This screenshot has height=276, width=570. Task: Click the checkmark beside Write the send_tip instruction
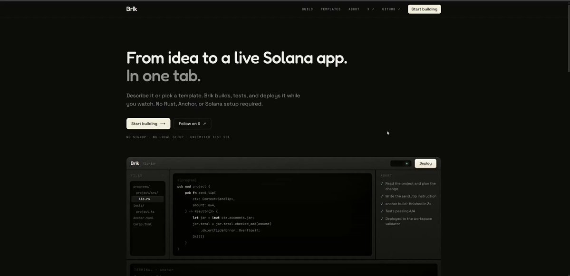(x=382, y=196)
